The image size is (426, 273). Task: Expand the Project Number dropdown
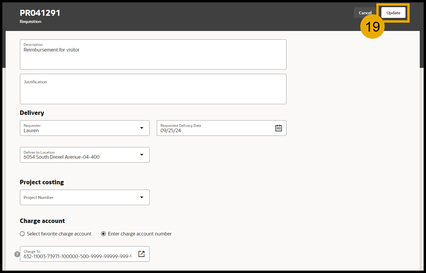click(x=142, y=197)
